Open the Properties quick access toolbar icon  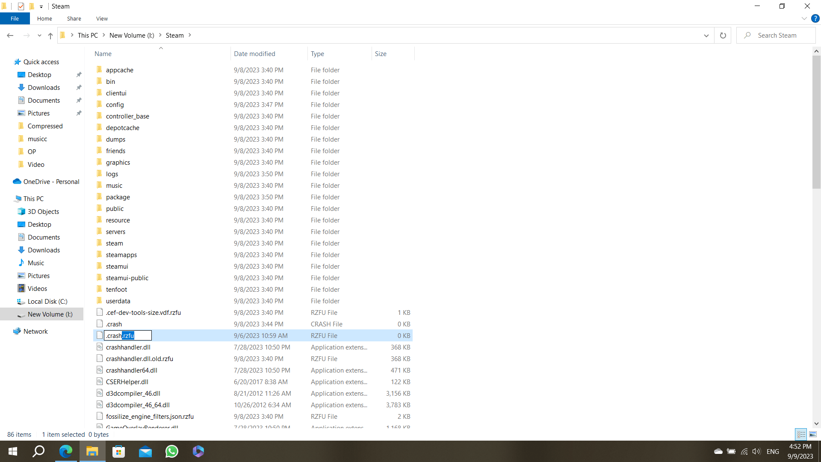(21, 6)
